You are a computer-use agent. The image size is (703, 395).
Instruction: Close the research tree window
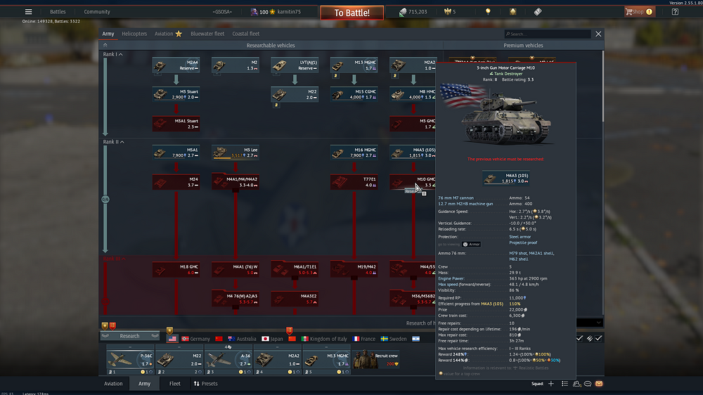click(x=598, y=34)
